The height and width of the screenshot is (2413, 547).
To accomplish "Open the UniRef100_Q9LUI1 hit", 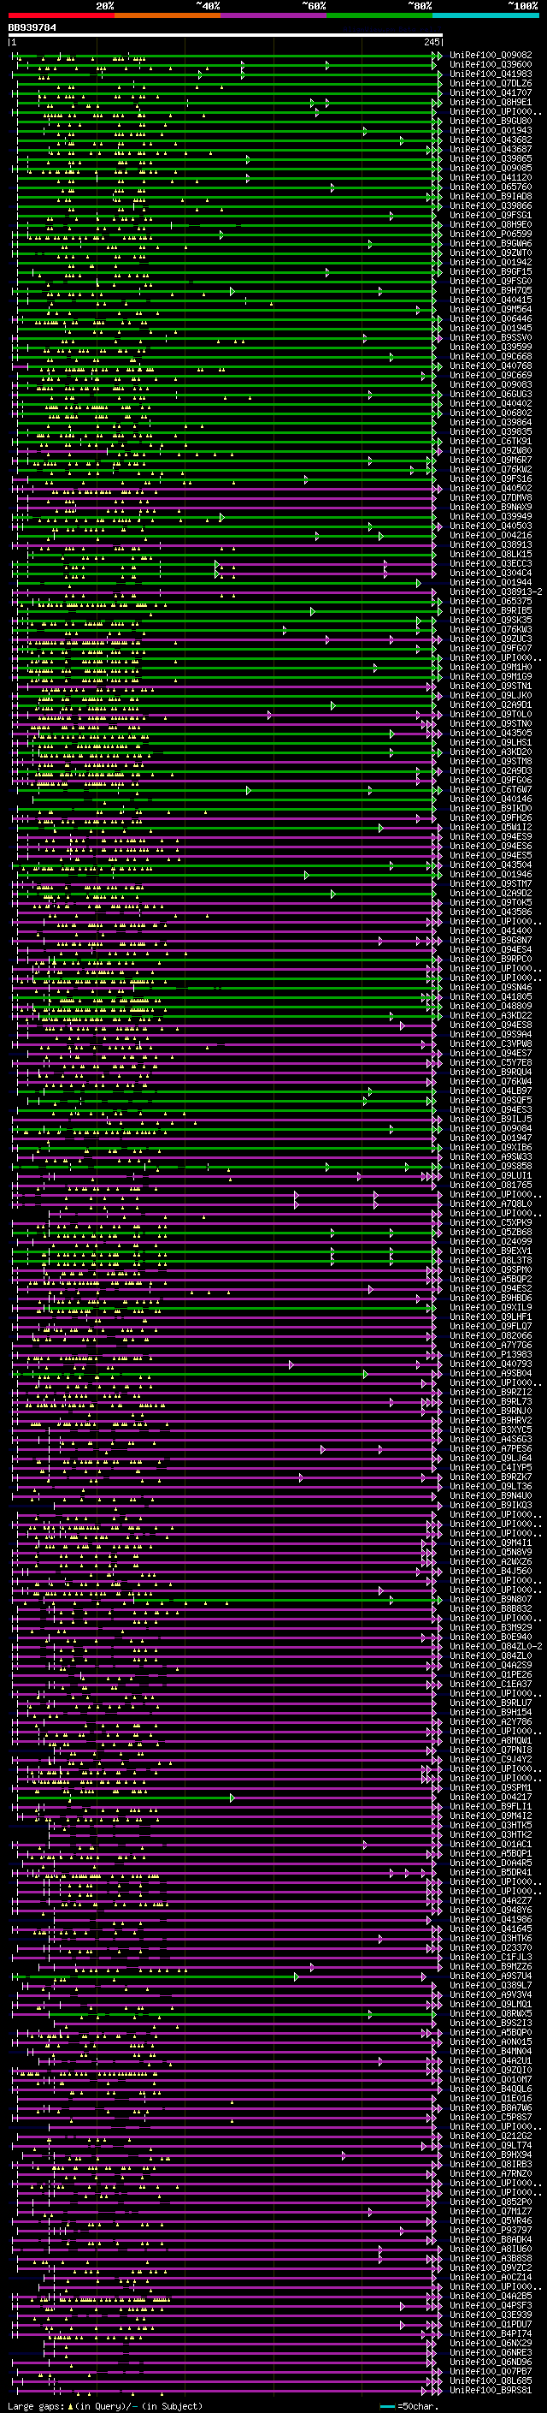I will tap(491, 1175).
